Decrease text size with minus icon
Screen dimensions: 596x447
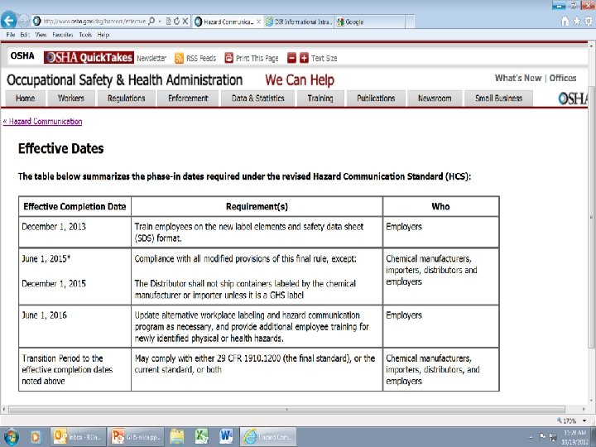(291, 58)
